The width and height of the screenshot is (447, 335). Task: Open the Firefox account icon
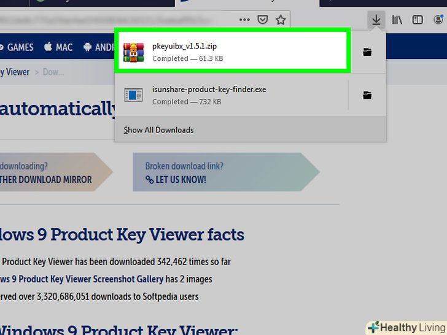point(439,20)
